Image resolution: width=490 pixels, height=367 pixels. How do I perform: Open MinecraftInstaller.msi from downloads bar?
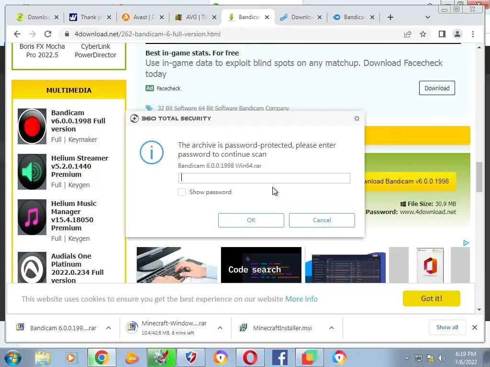(282, 328)
